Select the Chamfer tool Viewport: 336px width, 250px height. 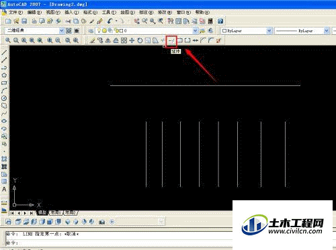tap(203, 40)
